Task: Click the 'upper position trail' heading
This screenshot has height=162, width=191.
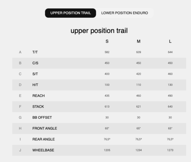Action: click(x=99, y=31)
